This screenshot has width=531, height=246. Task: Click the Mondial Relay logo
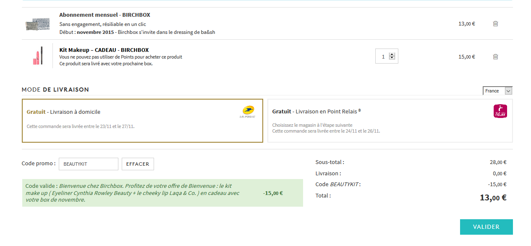tap(500, 111)
